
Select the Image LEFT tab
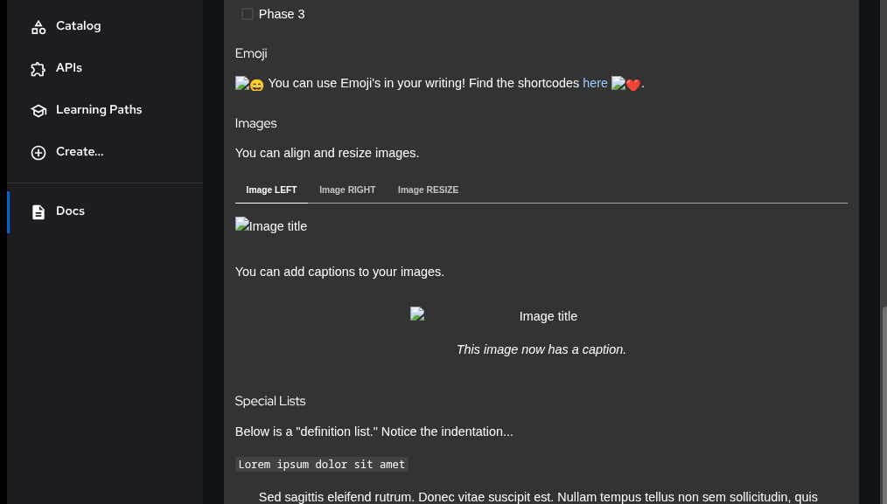tap(271, 190)
